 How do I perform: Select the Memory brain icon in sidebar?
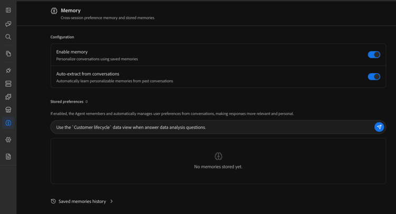pos(8,123)
